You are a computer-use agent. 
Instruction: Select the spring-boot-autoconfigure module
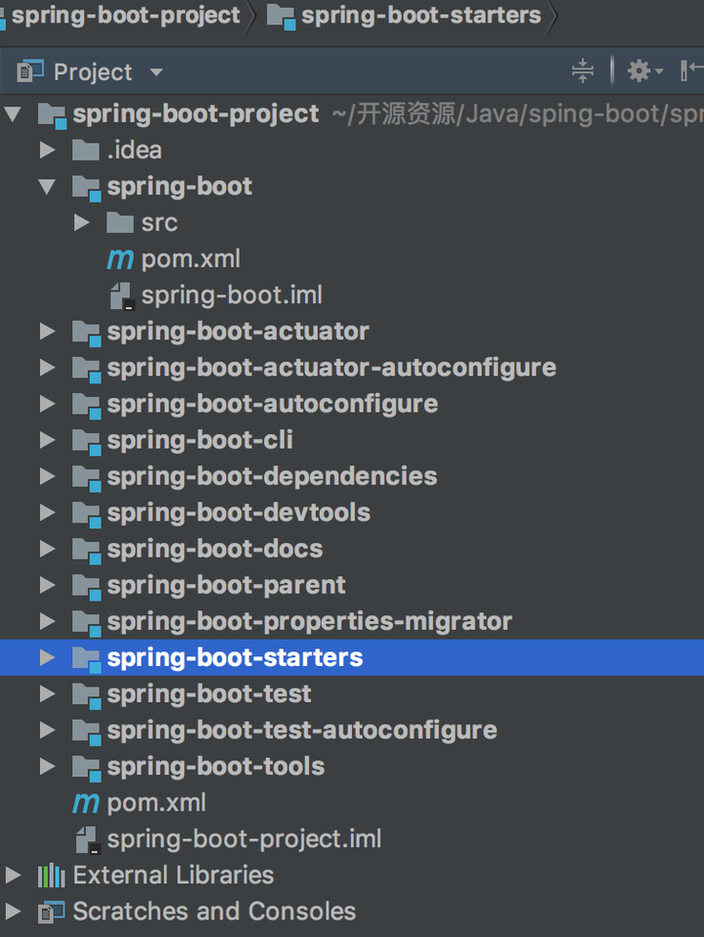[272, 404]
